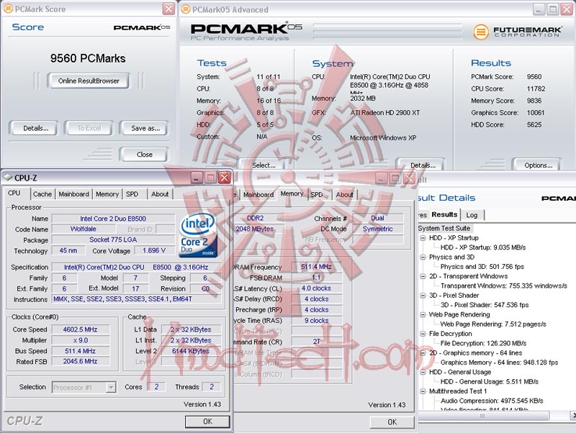Screen dimensions: 576x433
Task: Click the Details... button in PCMark Score window
Action: (35, 128)
